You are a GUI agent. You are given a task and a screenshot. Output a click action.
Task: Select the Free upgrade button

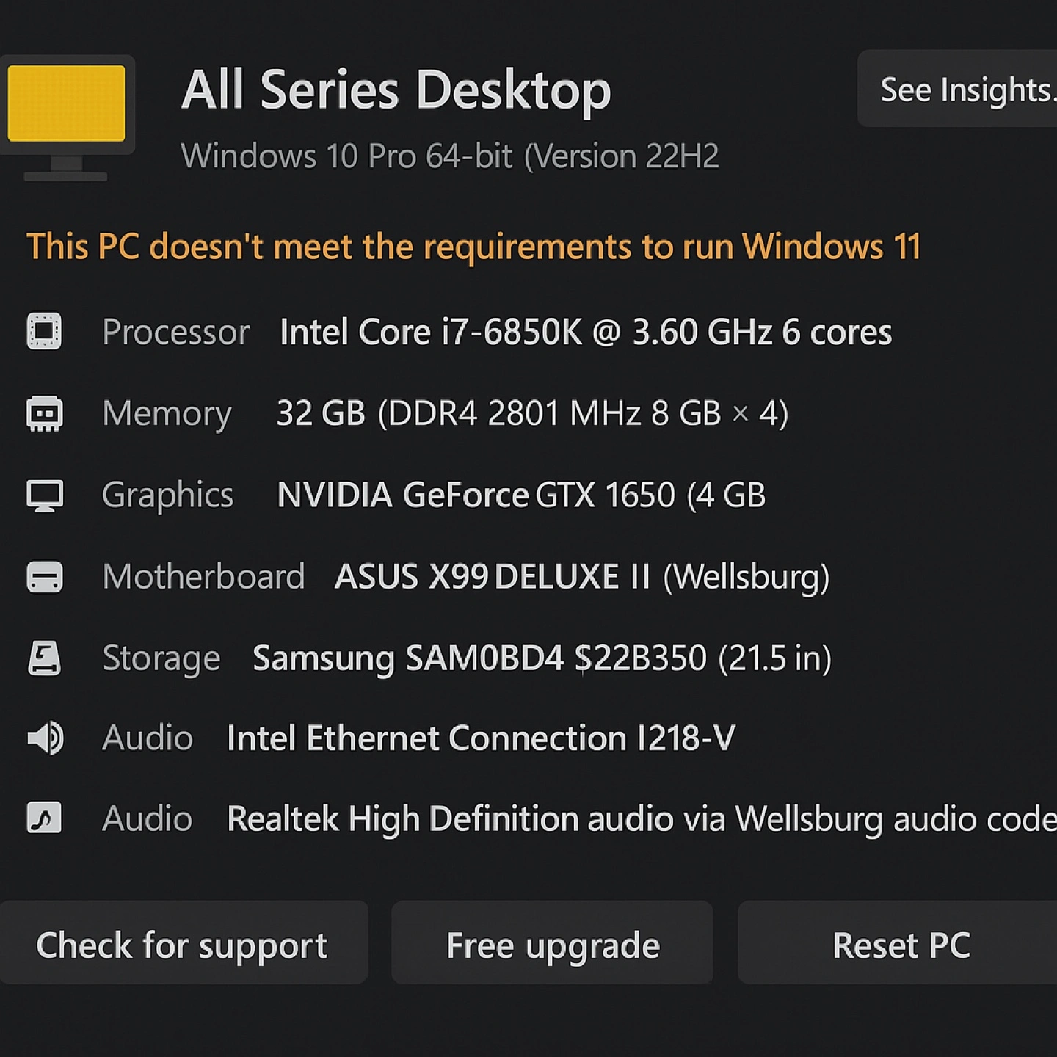pyautogui.click(x=552, y=943)
